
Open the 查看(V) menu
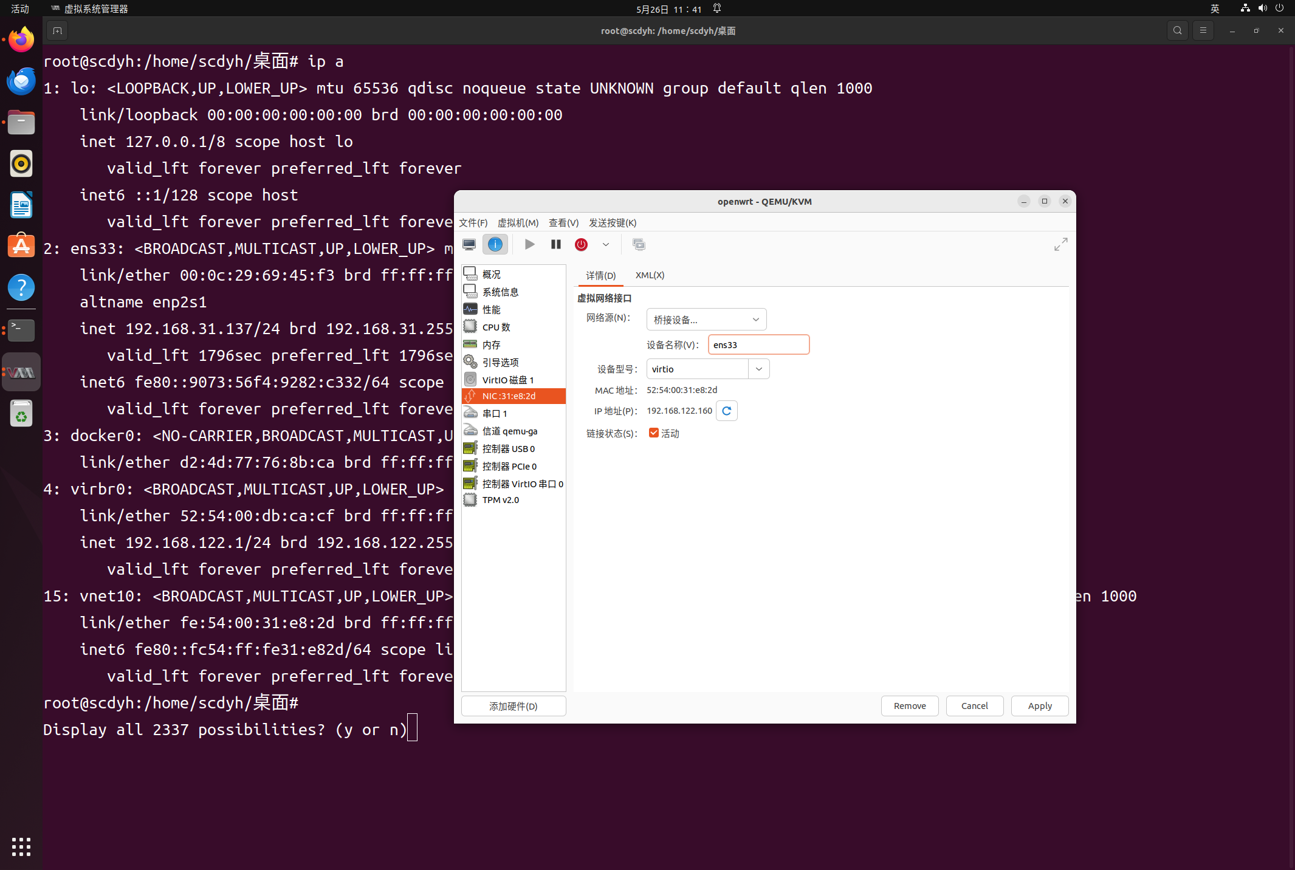click(x=563, y=223)
